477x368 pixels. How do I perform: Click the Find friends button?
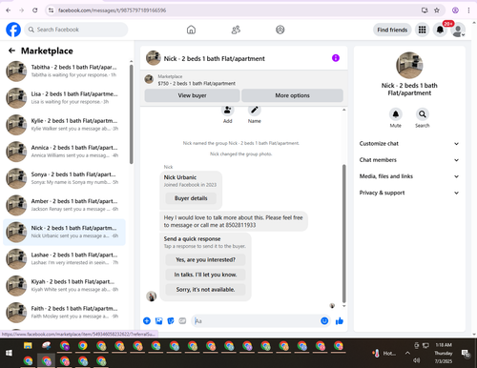(x=392, y=30)
